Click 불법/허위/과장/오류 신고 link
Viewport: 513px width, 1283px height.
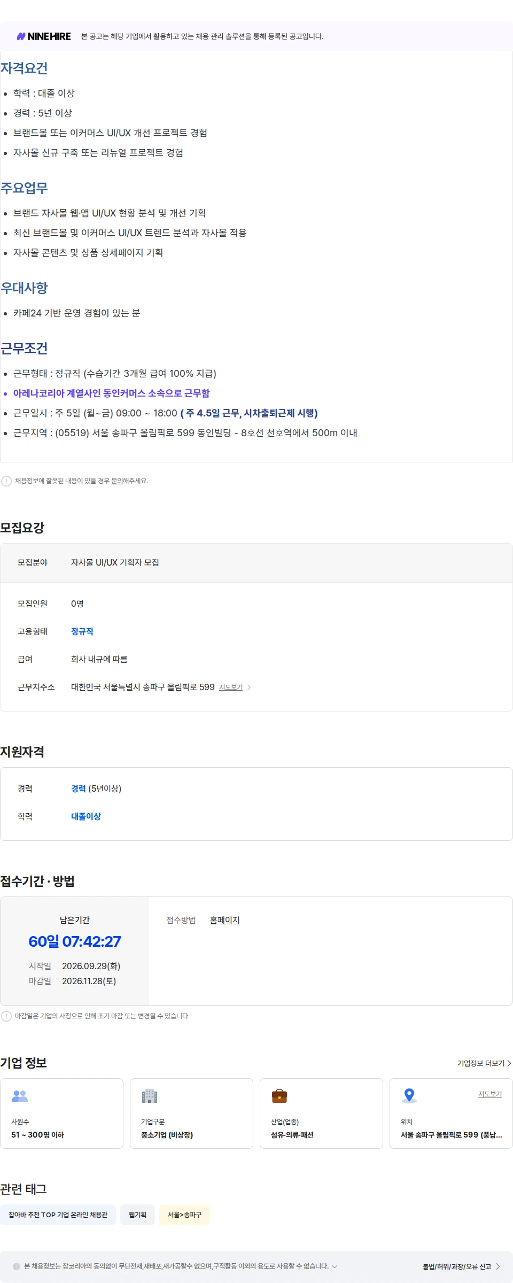457,1266
